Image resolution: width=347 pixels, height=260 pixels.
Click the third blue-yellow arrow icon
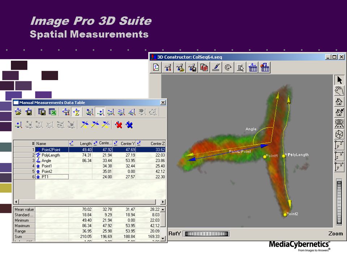click(106, 125)
